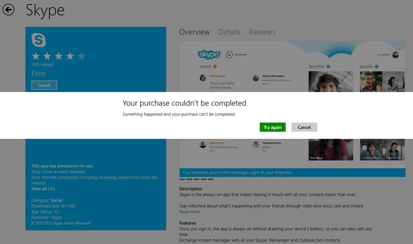Open the Details tab
Screen dimensions: 413x244
tap(229, 32)
